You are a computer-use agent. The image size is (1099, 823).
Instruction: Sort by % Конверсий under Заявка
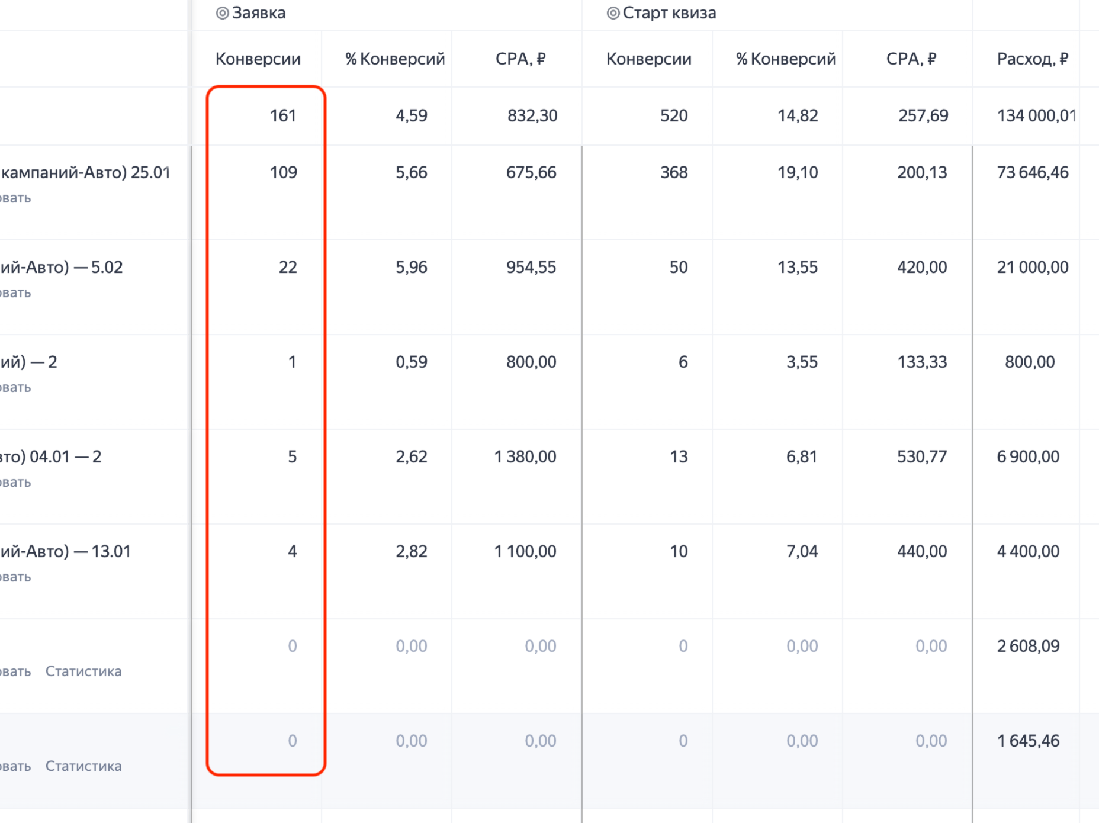(x=395, y=59)
